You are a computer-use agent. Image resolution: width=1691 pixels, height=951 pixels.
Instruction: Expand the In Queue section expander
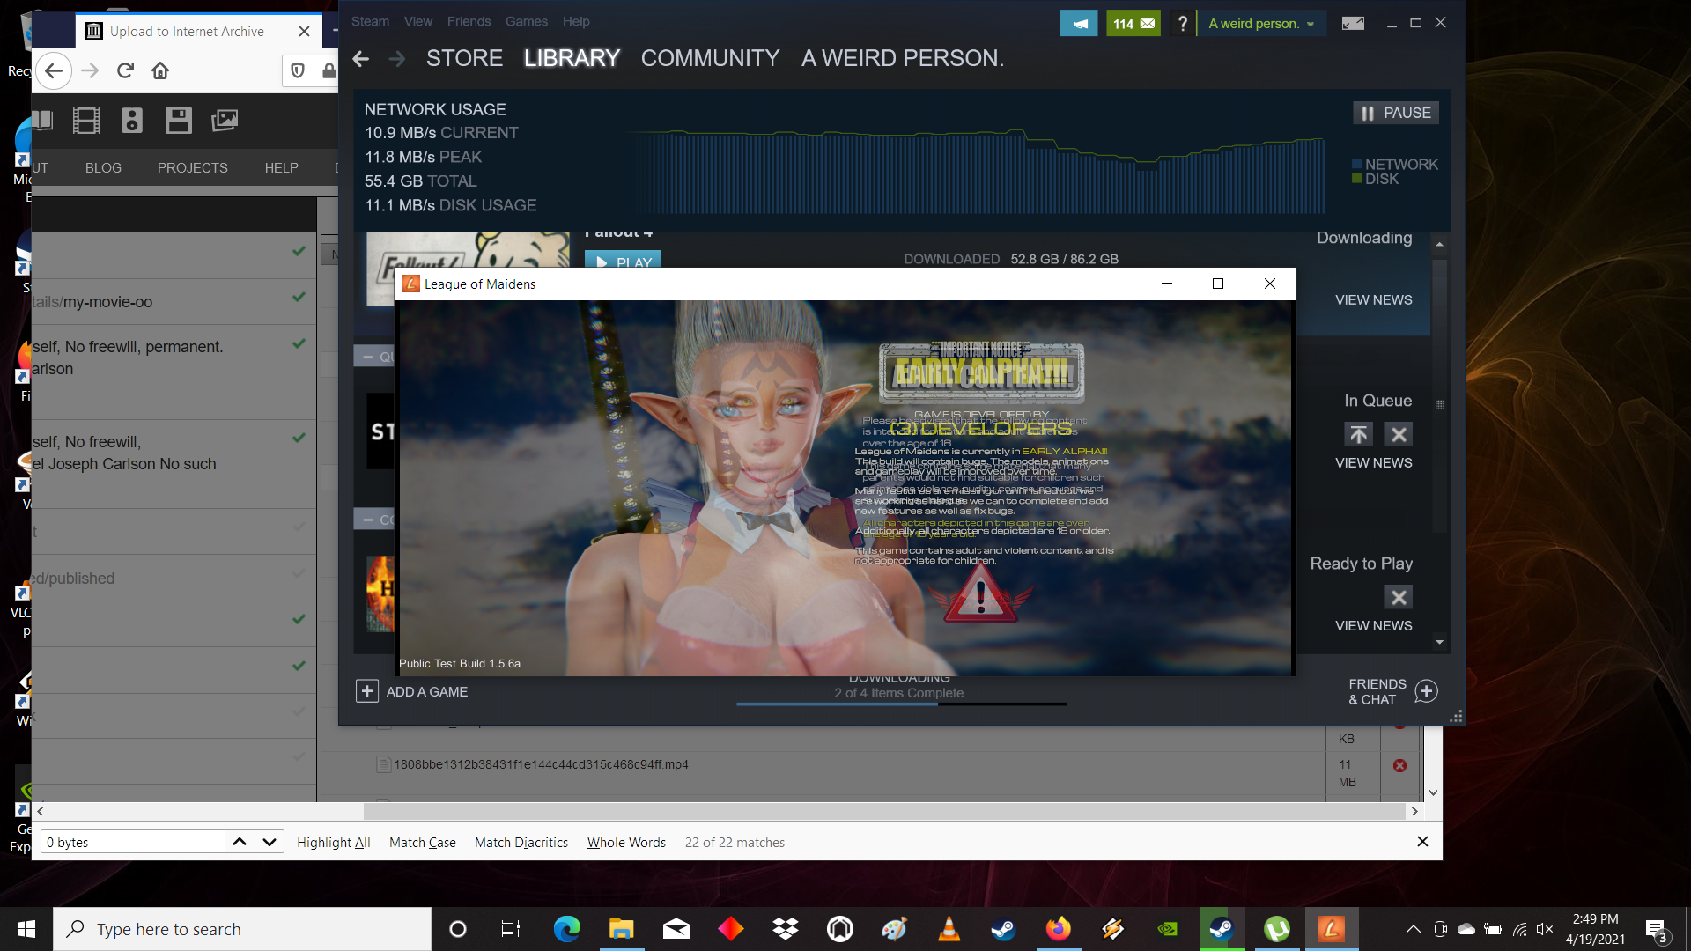[x=1440, y=401]
